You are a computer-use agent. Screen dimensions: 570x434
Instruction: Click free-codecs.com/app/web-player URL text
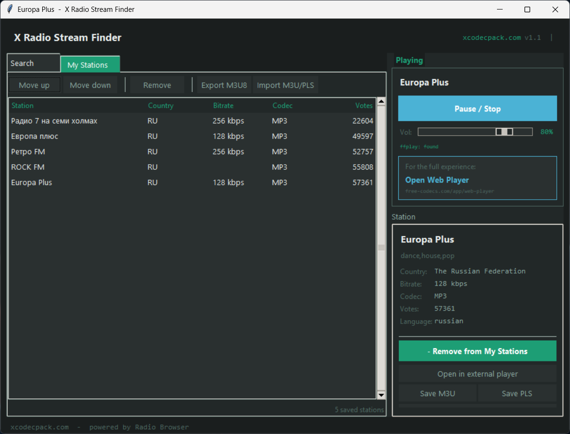pyautogui.click(x=450, y=191)
